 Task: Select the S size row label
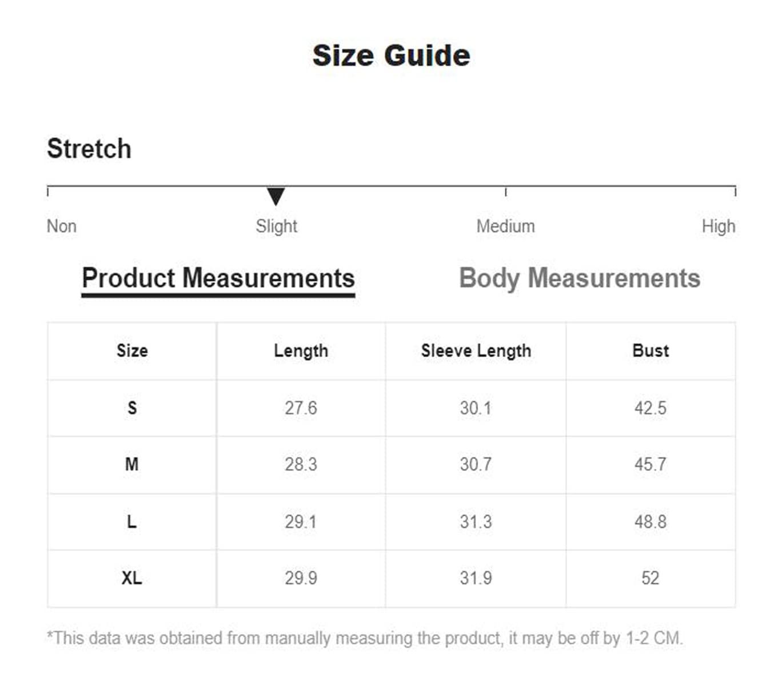tap(132, 408)
